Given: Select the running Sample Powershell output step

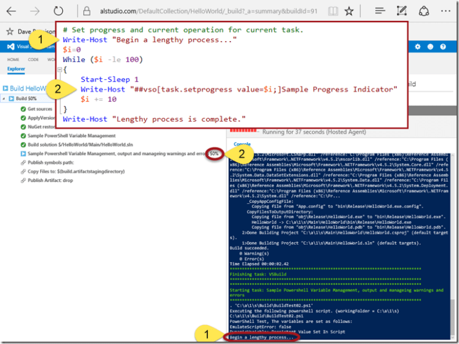Looking at the screenshot, I should [117, 154].
